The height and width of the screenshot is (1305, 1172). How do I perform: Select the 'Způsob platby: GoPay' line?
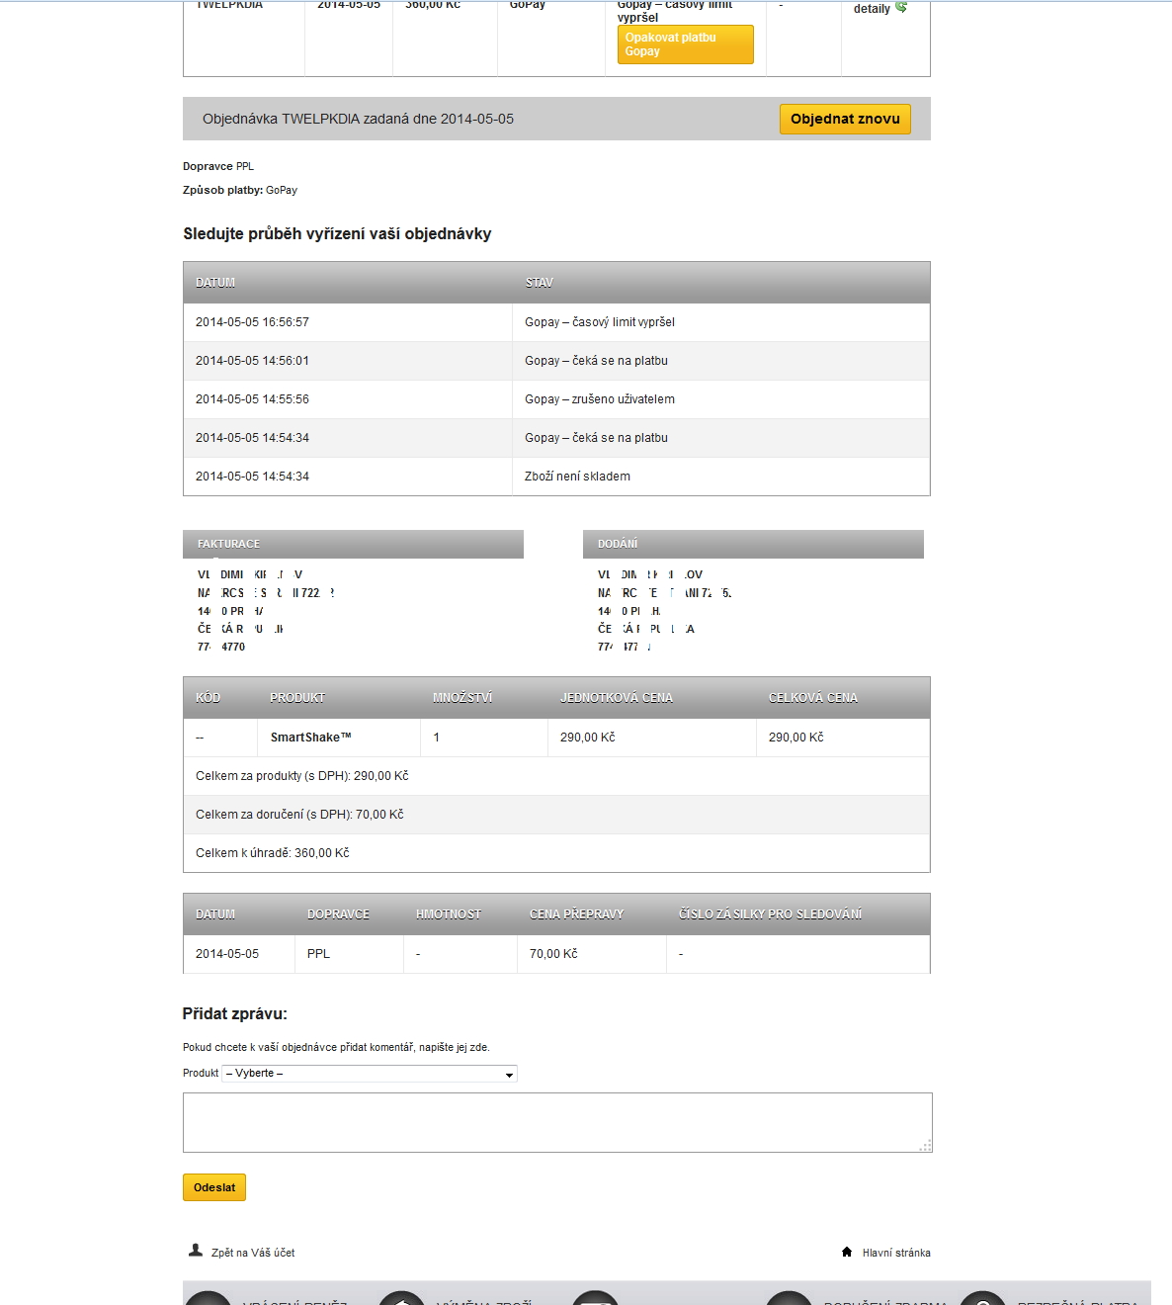click(240, 190)
